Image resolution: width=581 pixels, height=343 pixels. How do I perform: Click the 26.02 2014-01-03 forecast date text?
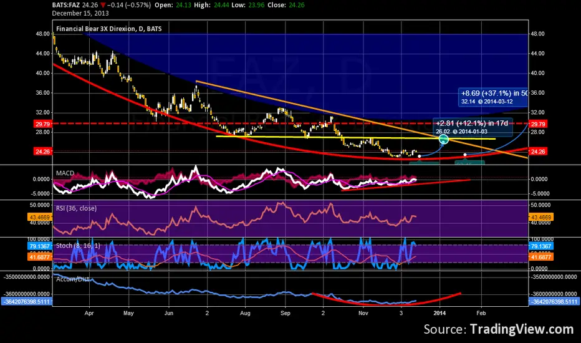pyautogui.click(x=462, y=132)
